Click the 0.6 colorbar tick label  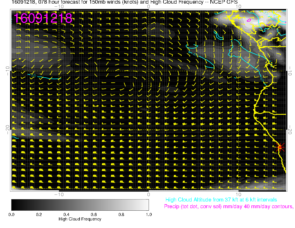coord(94,215)
